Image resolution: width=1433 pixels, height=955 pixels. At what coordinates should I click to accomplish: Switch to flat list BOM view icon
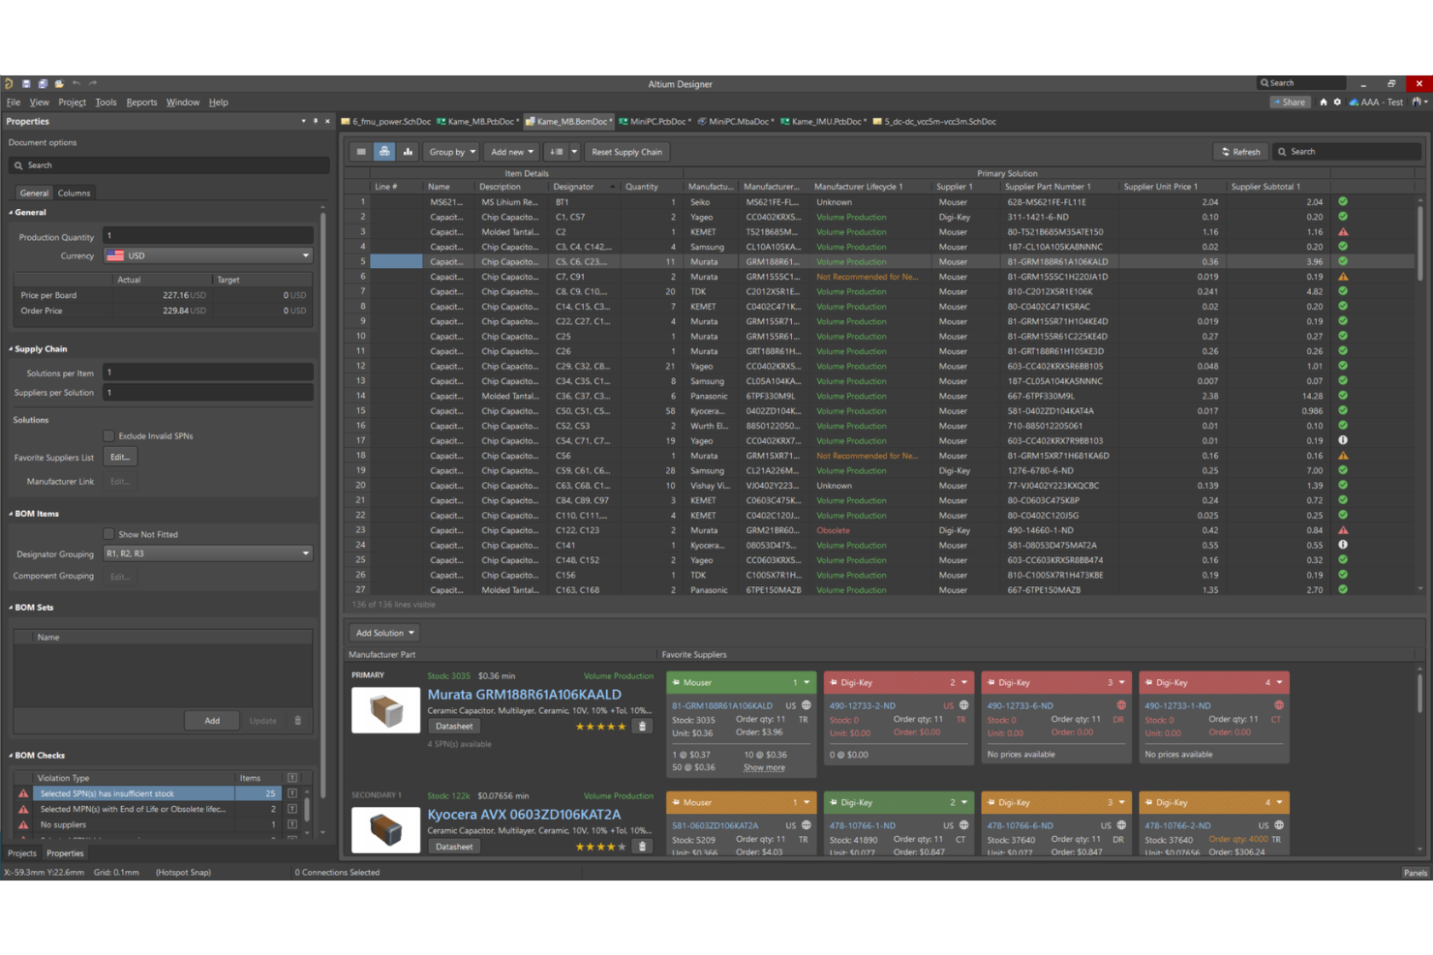[361, 152]
